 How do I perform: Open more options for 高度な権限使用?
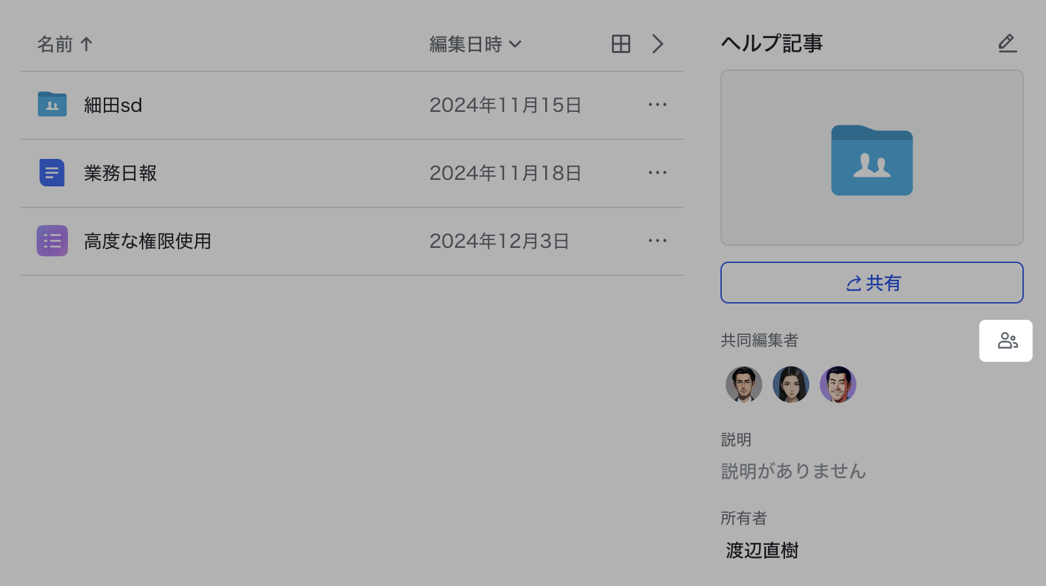(x=657, y=241)
